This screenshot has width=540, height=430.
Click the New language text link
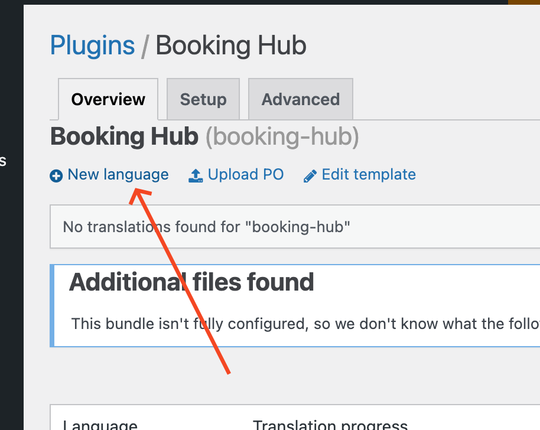tap(118, 175)
